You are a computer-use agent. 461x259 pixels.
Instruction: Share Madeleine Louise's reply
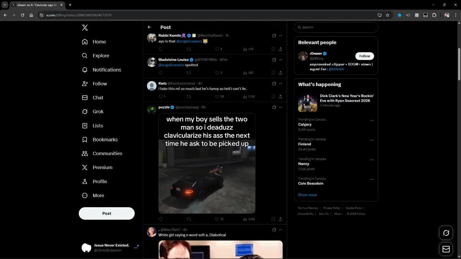point(281,73)
